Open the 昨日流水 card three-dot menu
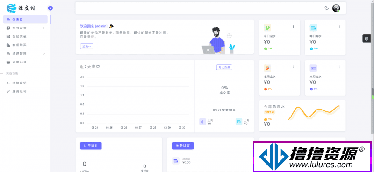374x172 pixels. pyautogui.click(x=339, y=27)
